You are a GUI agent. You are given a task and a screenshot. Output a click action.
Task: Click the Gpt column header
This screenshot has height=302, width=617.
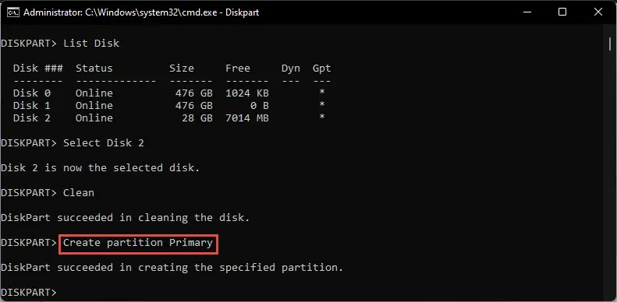(322, 68)
